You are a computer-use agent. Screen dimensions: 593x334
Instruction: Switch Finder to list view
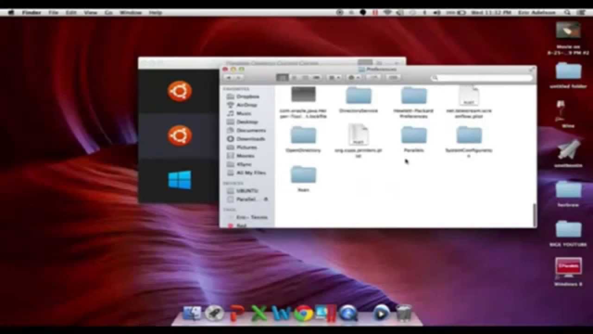(x=294, y=77)
